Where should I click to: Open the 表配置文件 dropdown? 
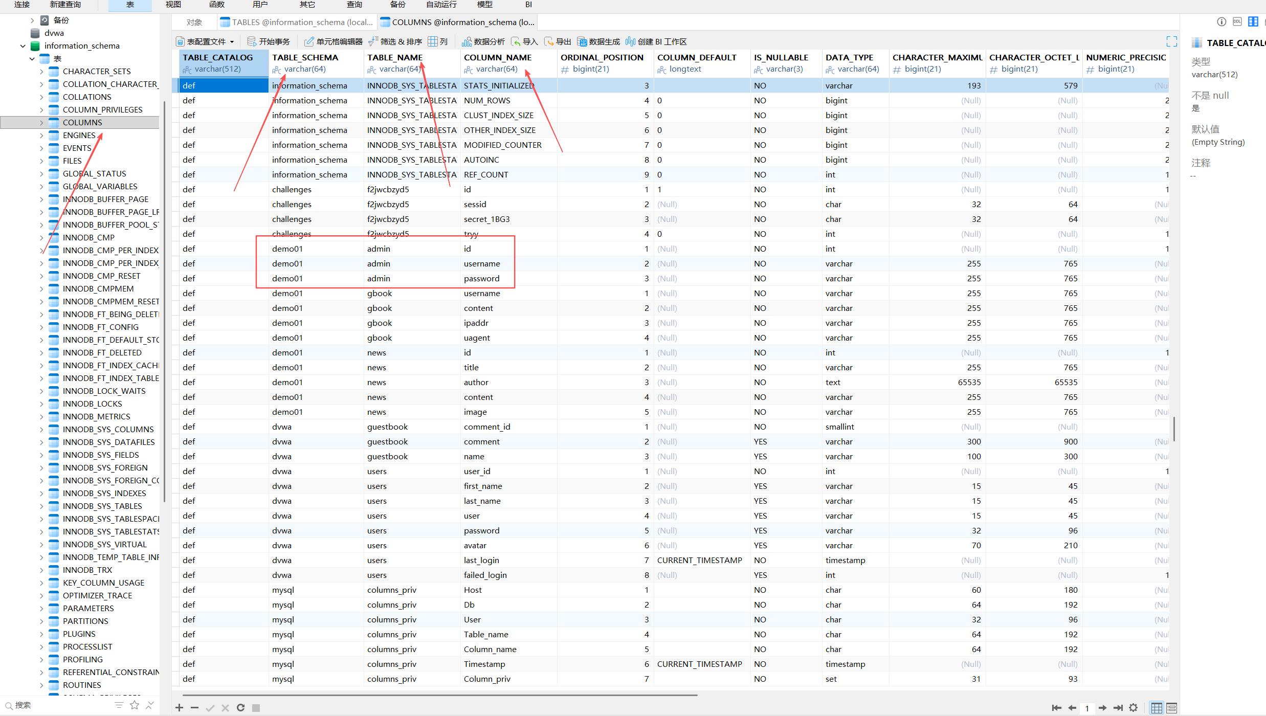tap(206, 41)
